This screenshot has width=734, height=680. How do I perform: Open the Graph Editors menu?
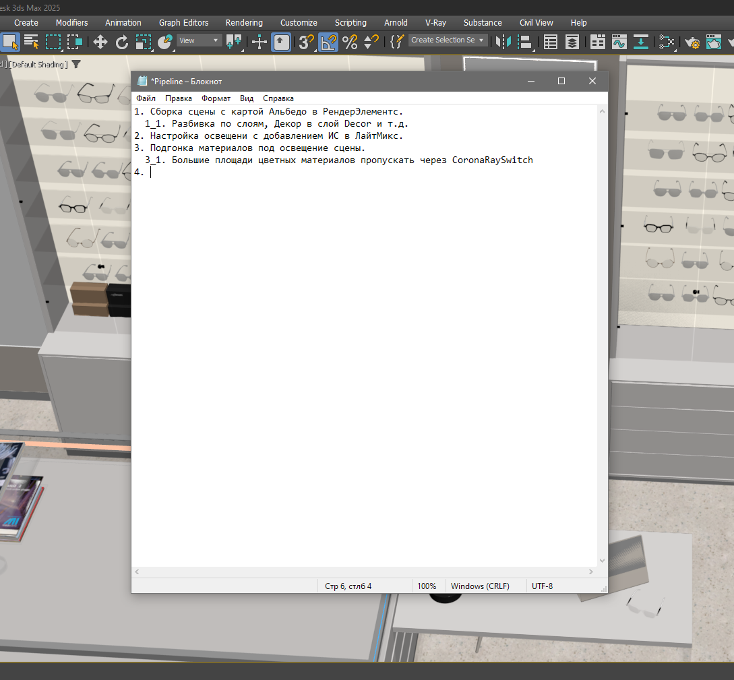(183, 22)
